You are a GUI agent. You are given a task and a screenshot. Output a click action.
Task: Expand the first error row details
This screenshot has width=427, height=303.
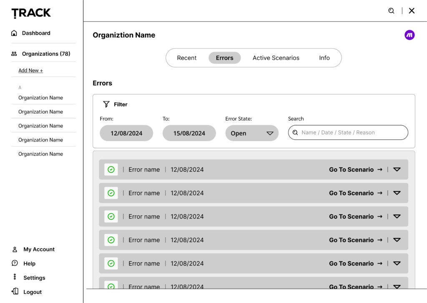[x=397, y=169]
